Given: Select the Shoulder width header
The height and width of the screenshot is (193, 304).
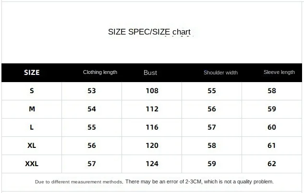Looking at the screenshot, I should (x=220, y=72).
